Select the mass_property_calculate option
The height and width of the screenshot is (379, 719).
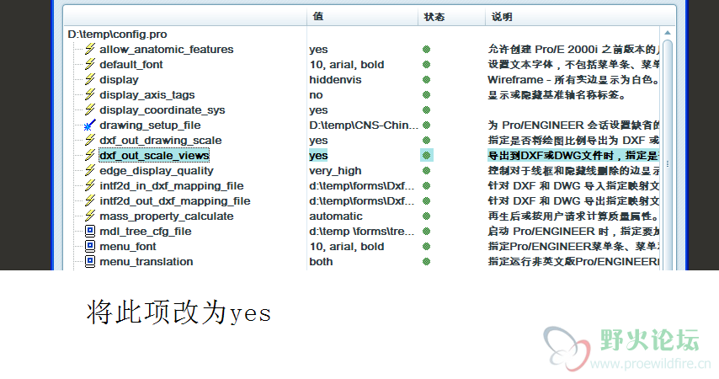pyautogui.click(x=167, y=216)
